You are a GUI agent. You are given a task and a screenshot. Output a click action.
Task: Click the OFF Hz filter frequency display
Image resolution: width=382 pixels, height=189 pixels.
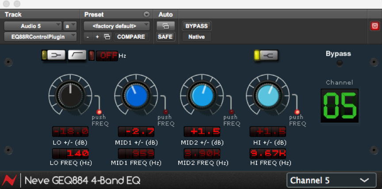point(107,56)
